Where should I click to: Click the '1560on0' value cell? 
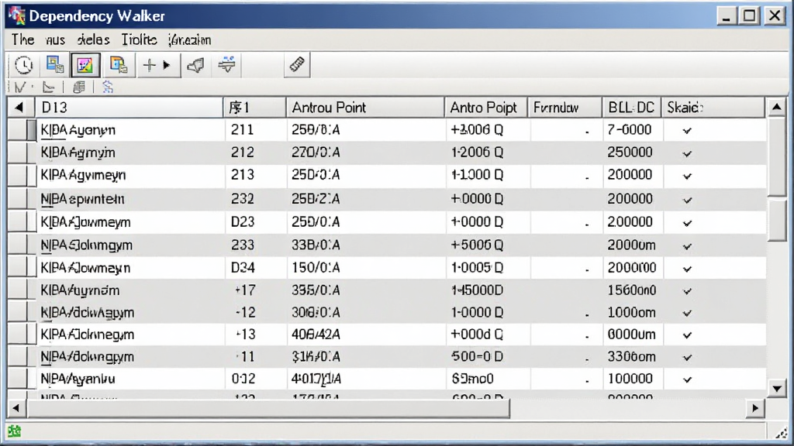(632, 290)
